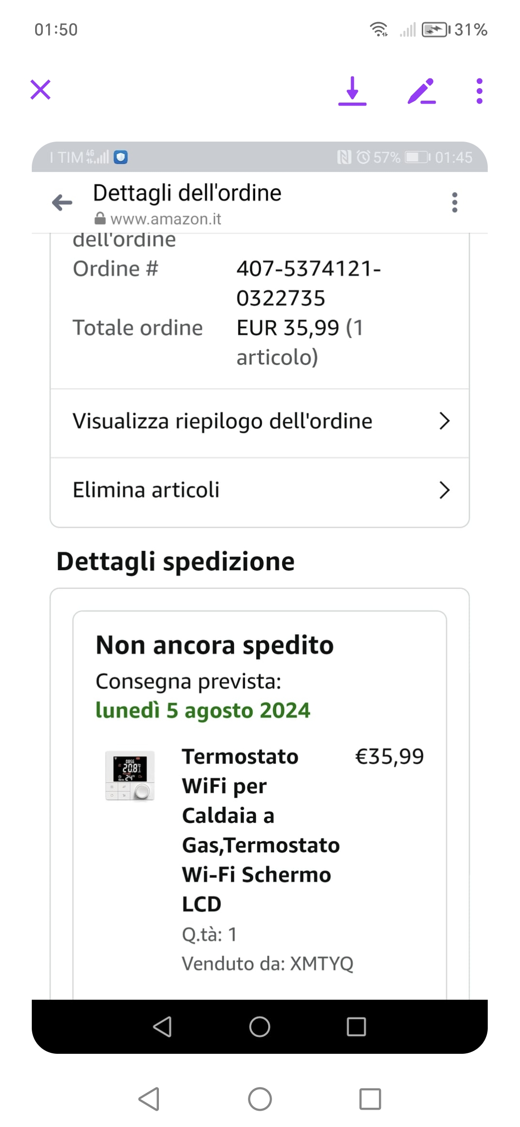Viewport: 520px width, 1127px height.
Task: Tap the inner screenshot home circle
Action: [260, 1026]
